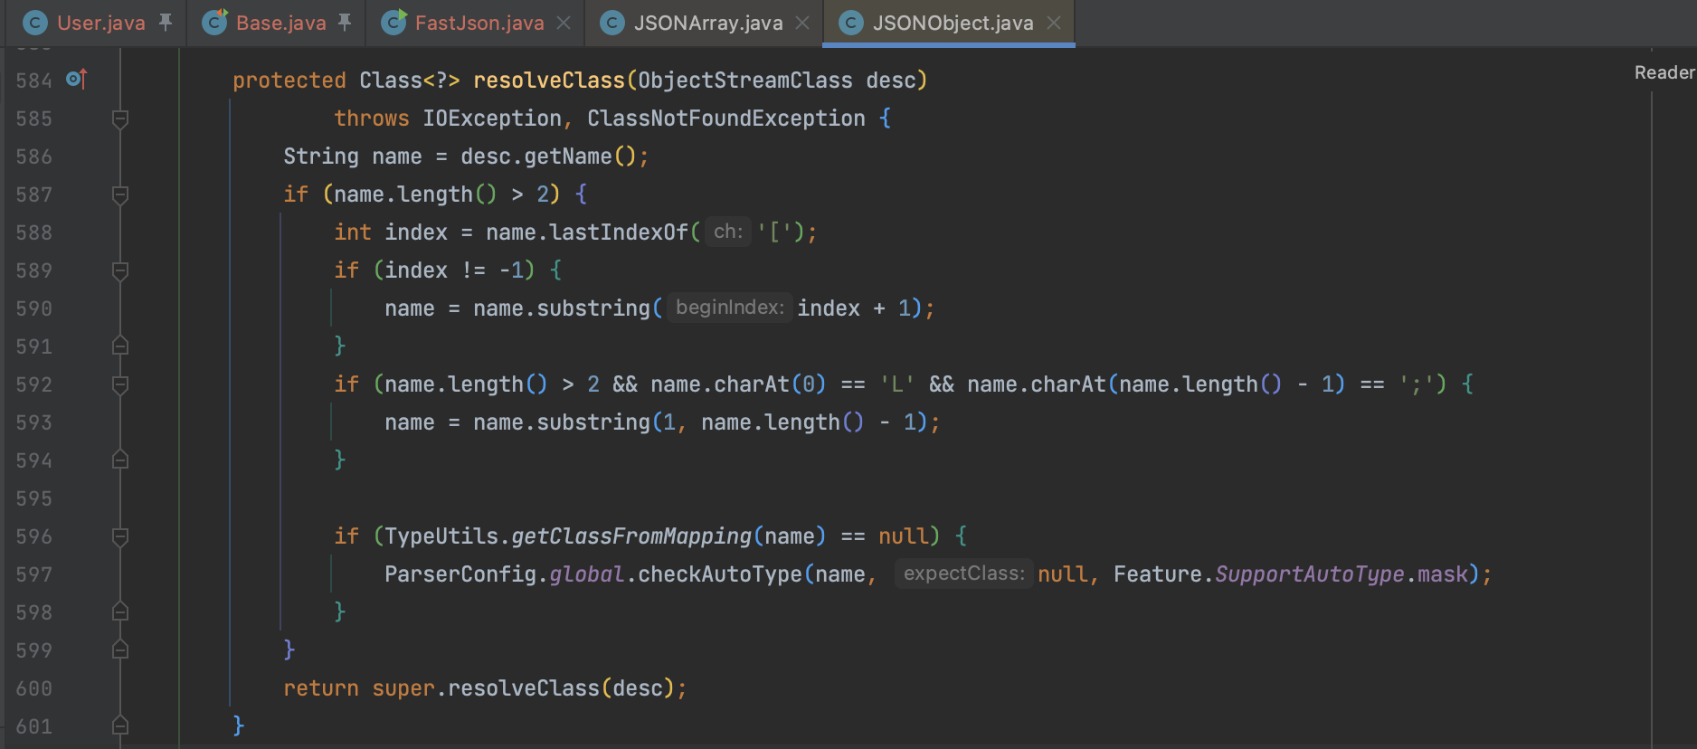Select the FastJson.java tab
The height and width of the screenshot is (749, 1697).
tap(479, 23)
